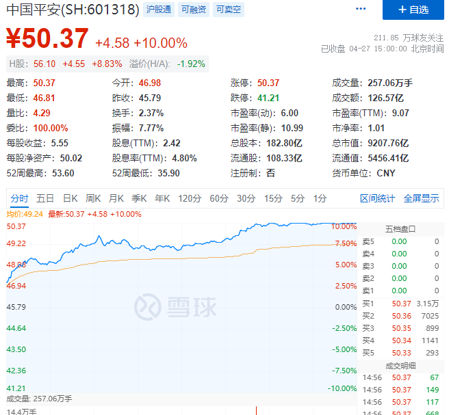Click the 全屏显示 fullscreen link
Screen dimensions: 449x415
coord(421,198)
